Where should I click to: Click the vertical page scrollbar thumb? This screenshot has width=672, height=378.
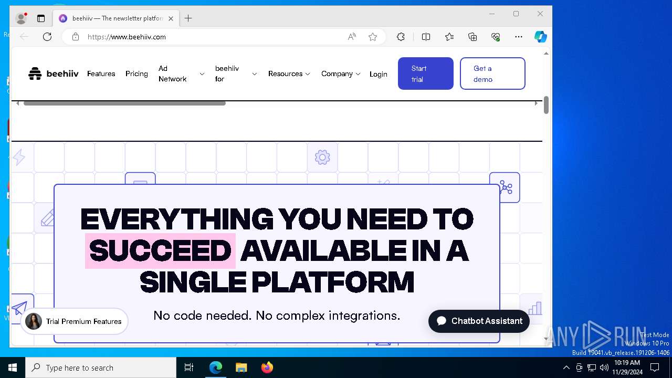(546, 105)
